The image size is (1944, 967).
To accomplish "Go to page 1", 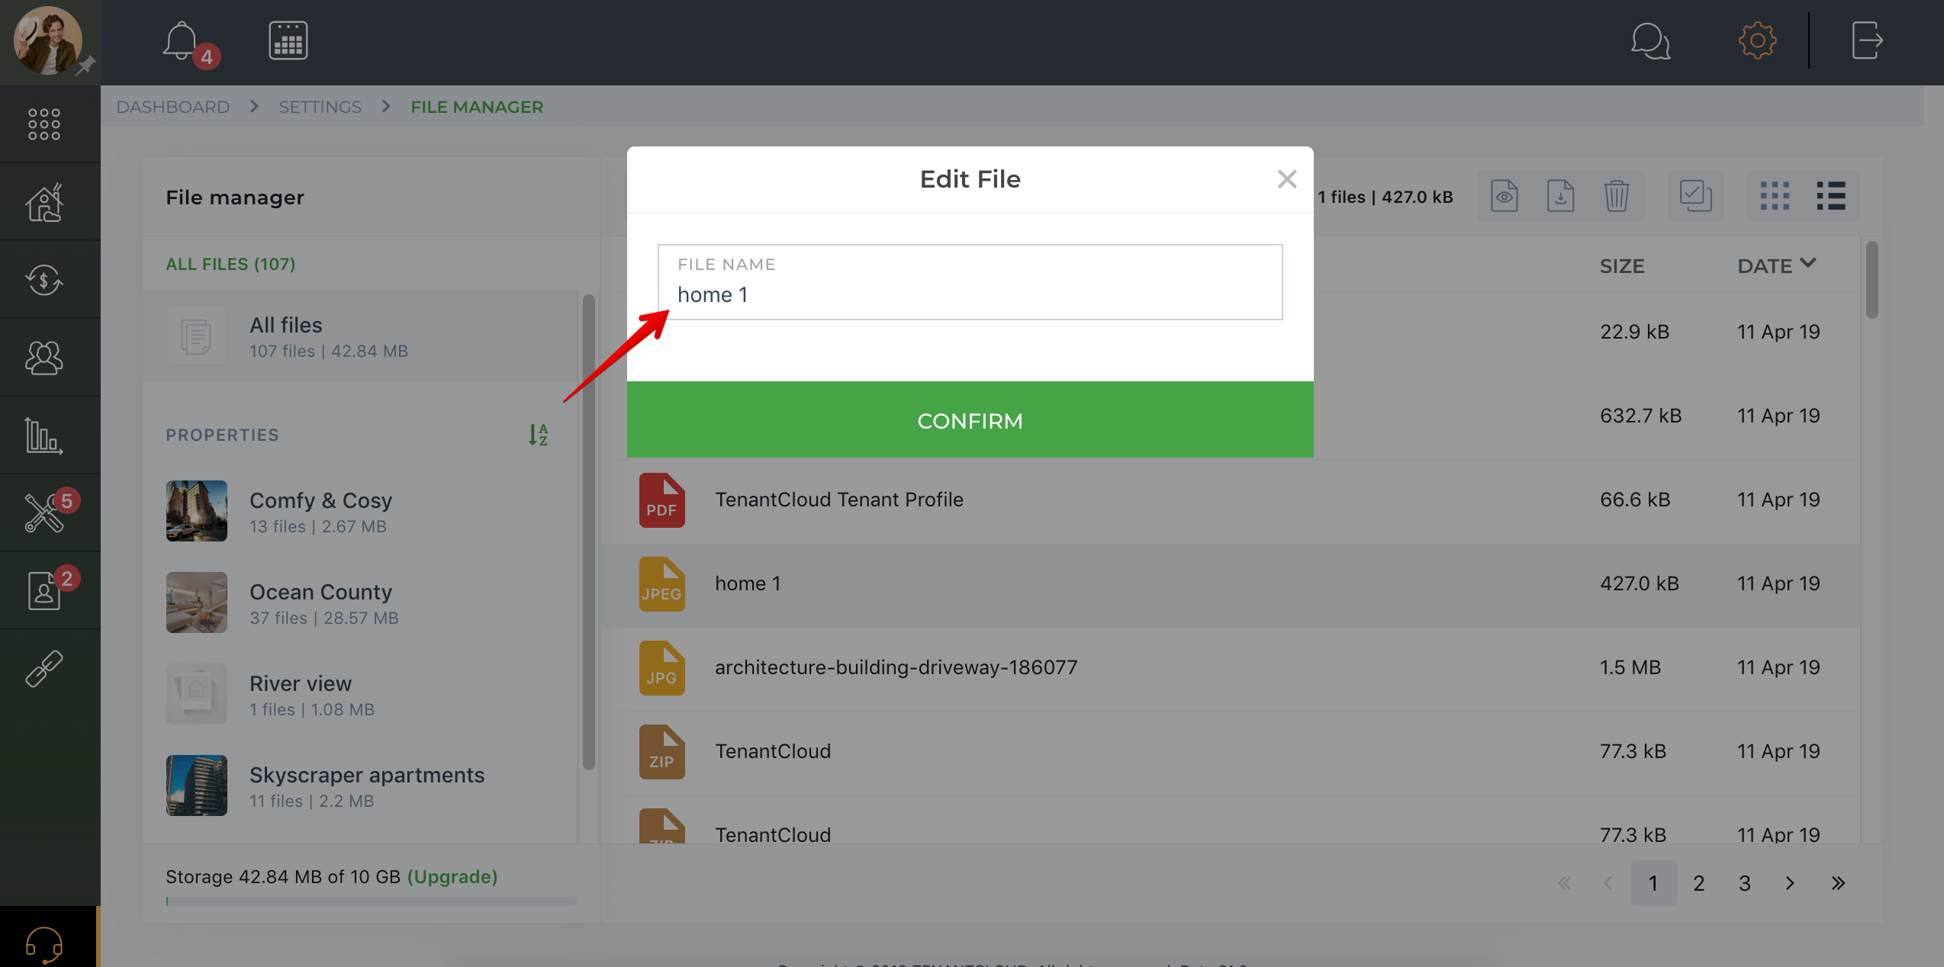I will pyautogui.click(x=1653, y=883).
